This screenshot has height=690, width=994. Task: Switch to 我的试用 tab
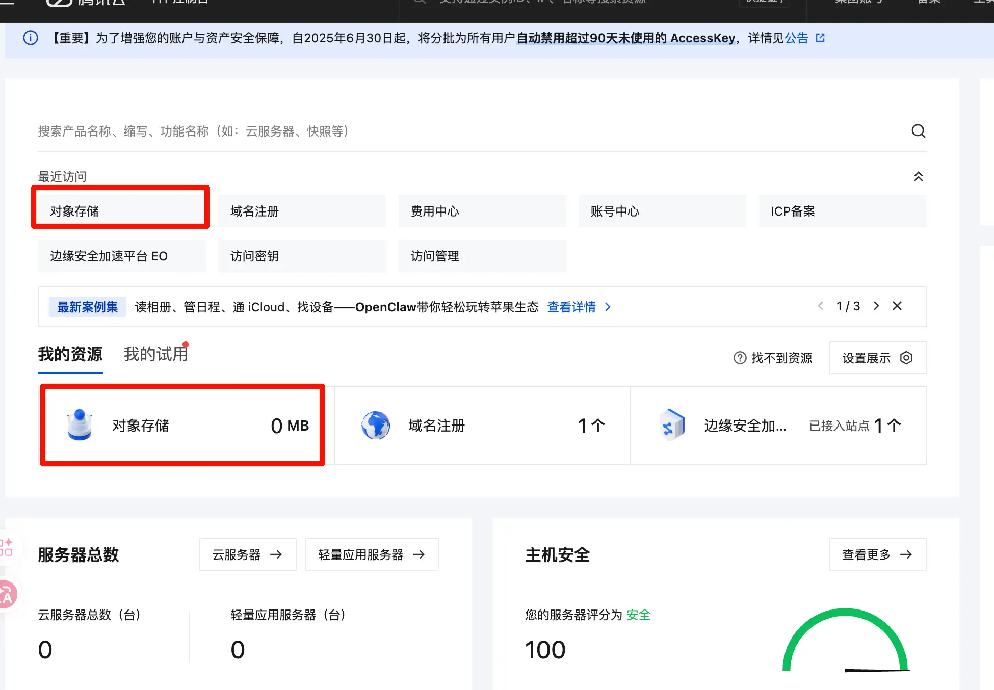point(155,354)
